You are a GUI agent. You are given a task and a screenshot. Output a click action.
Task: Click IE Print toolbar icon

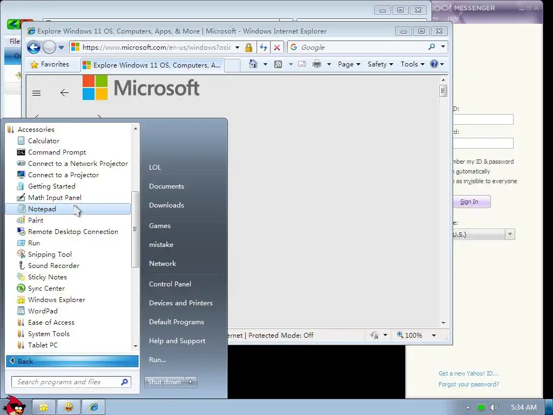[x=317, y=64]
